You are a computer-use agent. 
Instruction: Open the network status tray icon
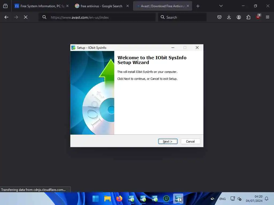click(233, 199)
